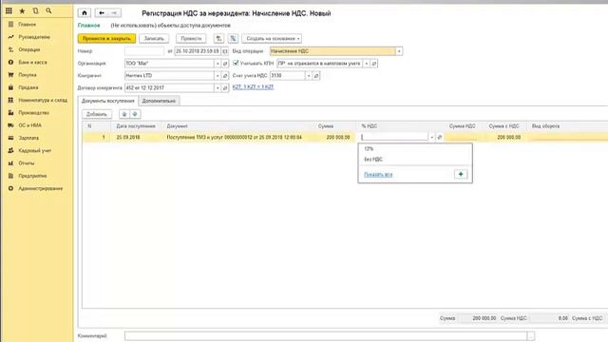This screenshot has height=342, width=608.
Task: Open search magnifier icon in top panel
Action: tap(48, 10)
